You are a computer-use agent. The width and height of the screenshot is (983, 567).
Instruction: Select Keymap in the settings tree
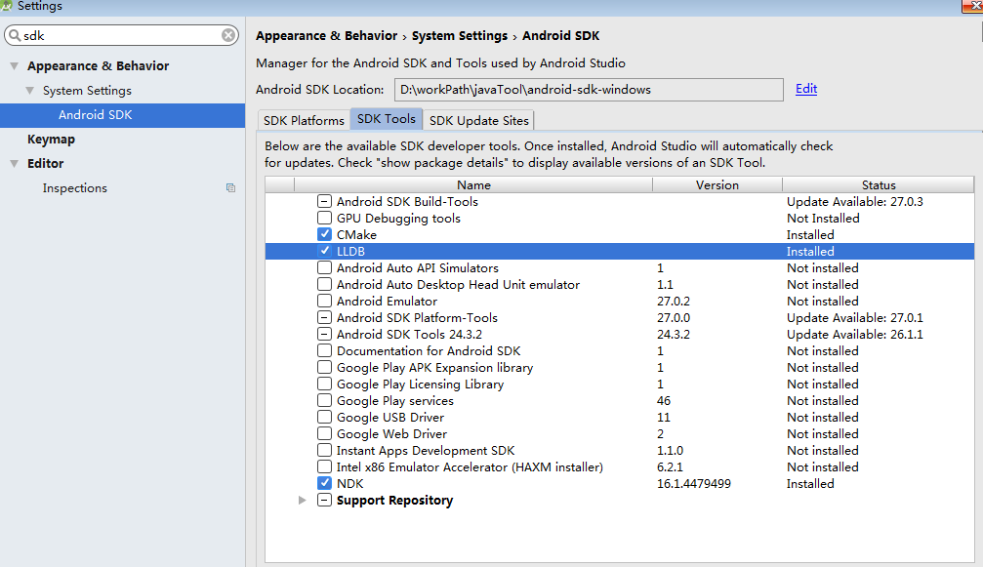click(51, 140)
